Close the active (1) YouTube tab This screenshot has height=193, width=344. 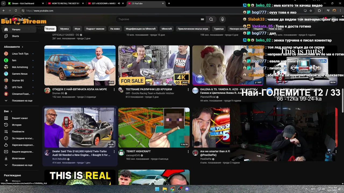[163, 3]
